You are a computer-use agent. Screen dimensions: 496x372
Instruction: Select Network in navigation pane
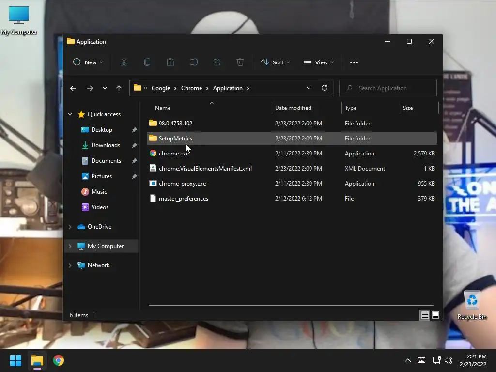[x=98, y=265]
